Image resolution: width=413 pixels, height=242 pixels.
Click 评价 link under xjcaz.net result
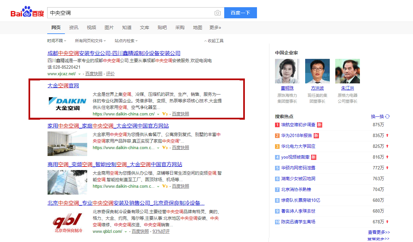110,74
